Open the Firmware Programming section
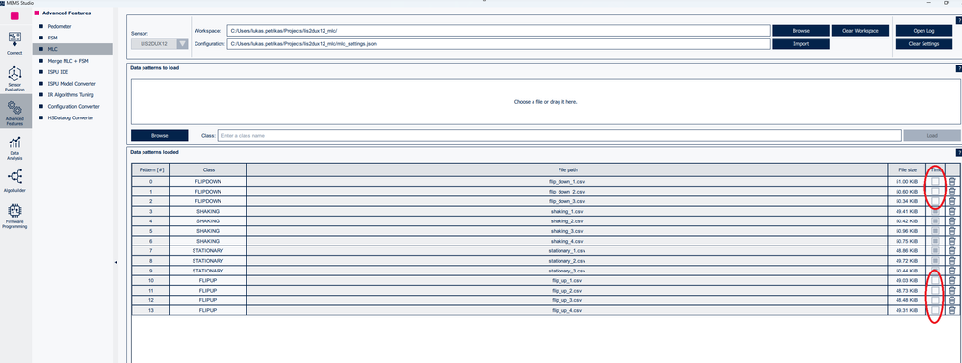 14,216
